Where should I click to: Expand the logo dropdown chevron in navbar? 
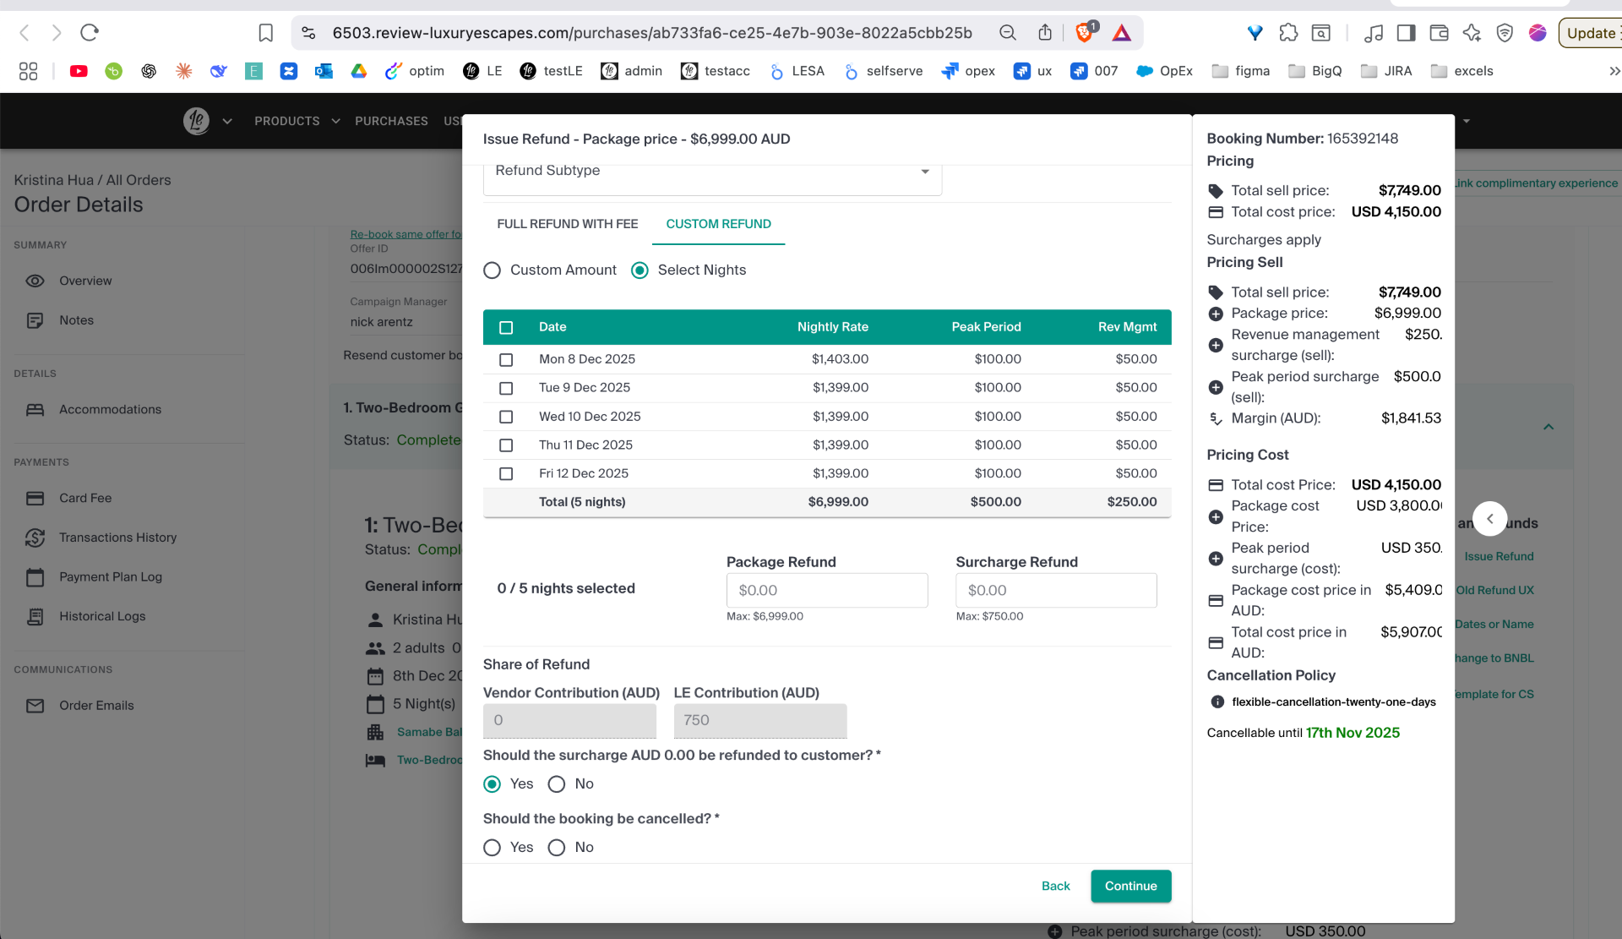pos(227,121)
